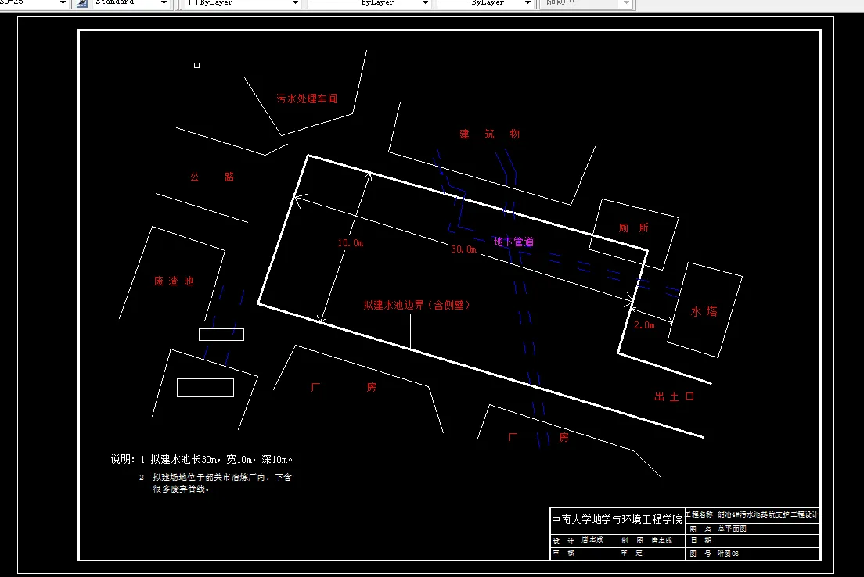Click note 2 拟建场地位于韶关市冶炼厂内
This screenshot has width=864, height=577.
tap(215, 483)
